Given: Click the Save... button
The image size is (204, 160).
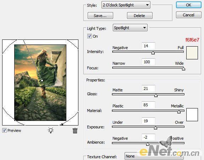Looking at the screenshot, I should (100, 16).
